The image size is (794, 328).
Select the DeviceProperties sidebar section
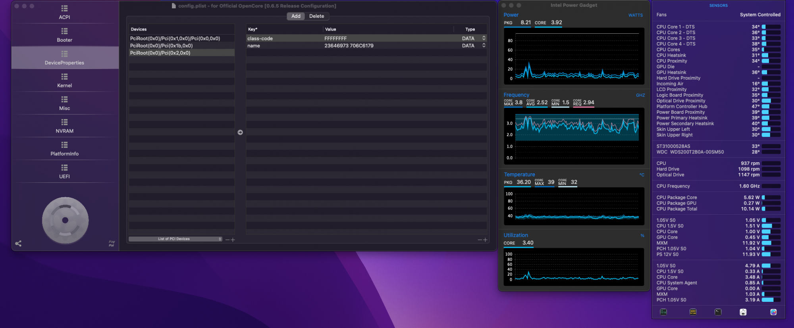65,58
